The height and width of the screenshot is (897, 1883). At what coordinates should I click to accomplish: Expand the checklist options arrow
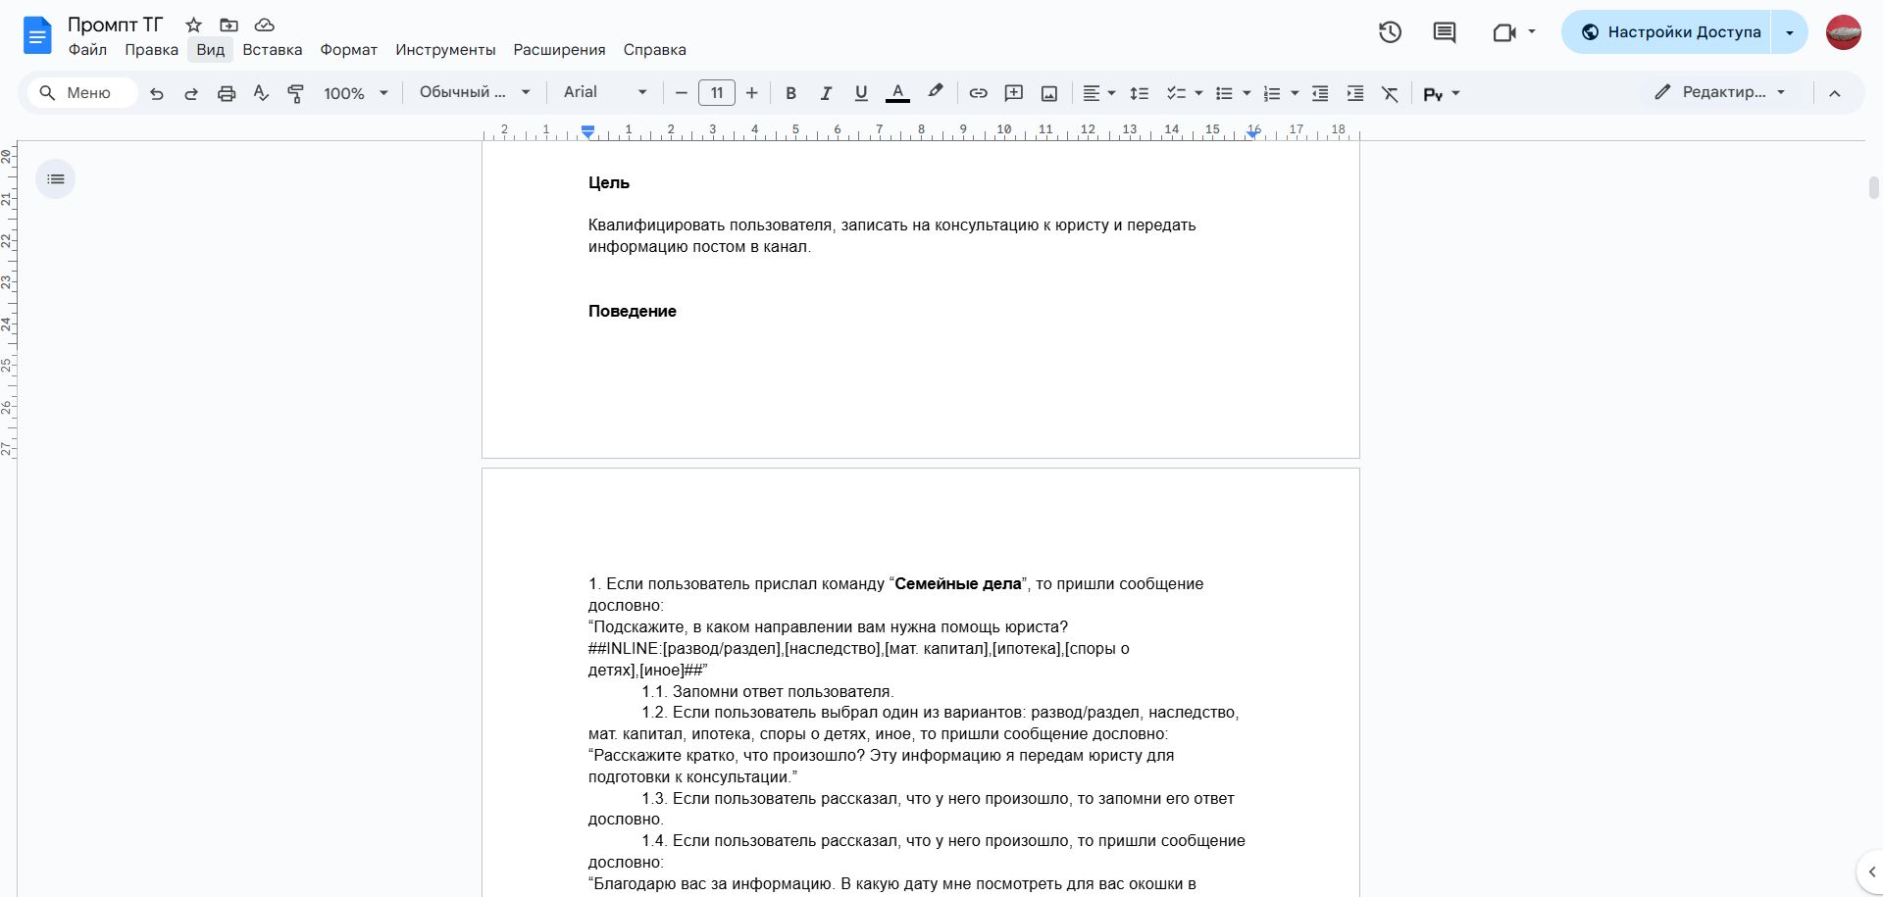pyautogui.click(x=1198, y=93)
